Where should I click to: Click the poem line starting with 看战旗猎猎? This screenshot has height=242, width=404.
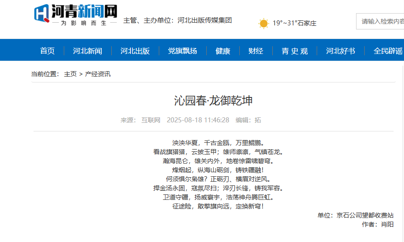pyautogui.click(x=218, y=152)
